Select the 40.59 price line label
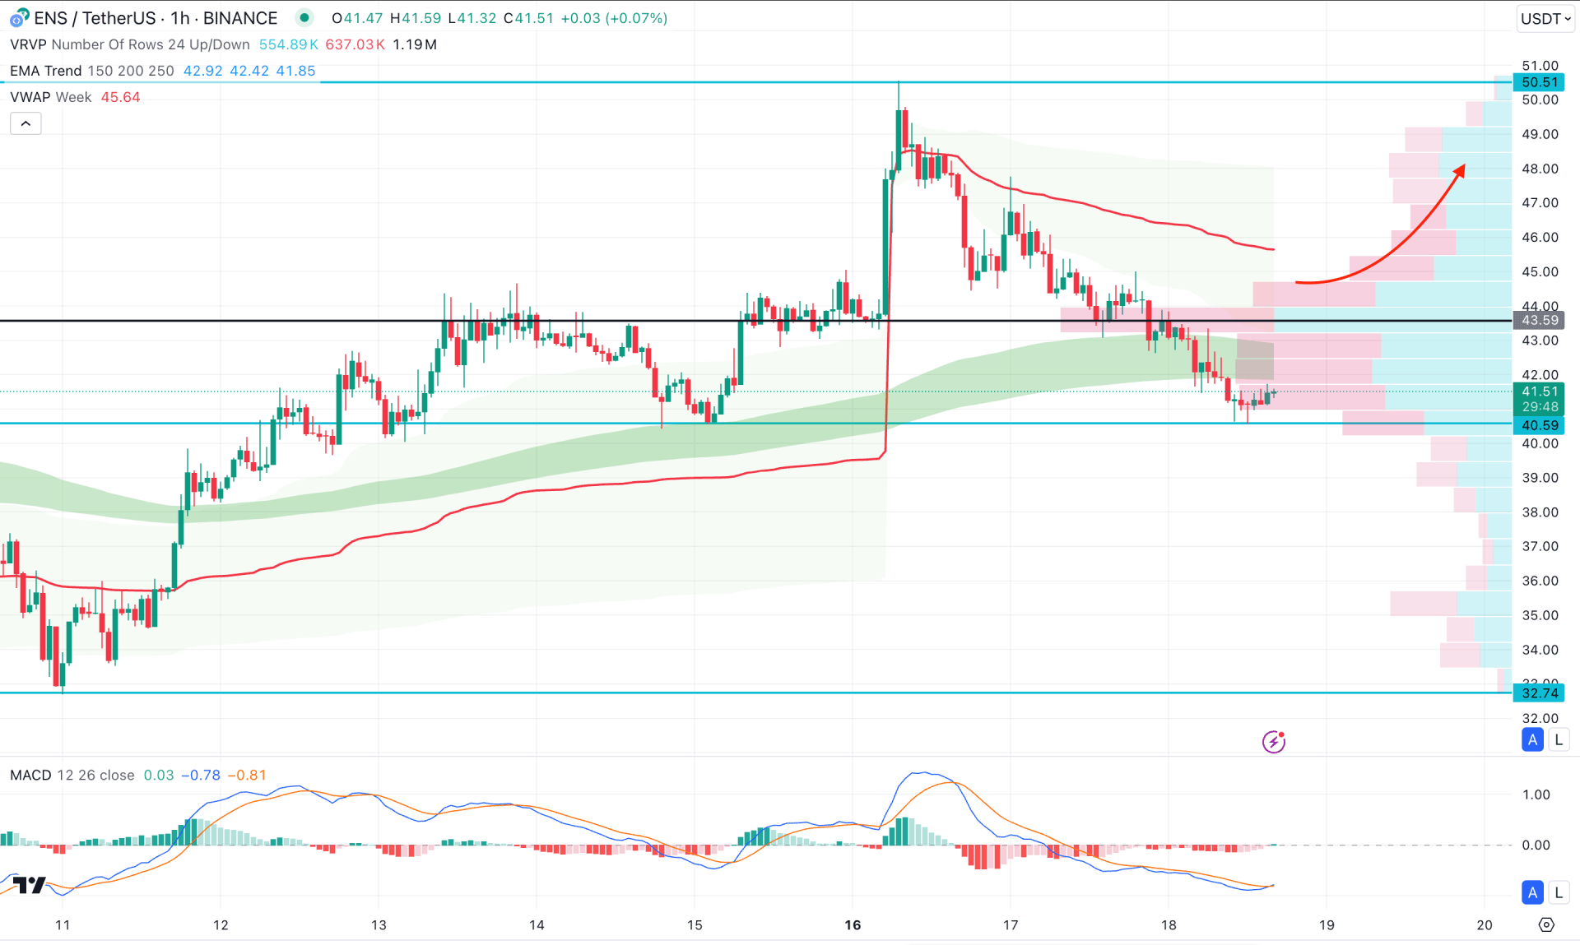1580x945 pixels. point(1539,425)
